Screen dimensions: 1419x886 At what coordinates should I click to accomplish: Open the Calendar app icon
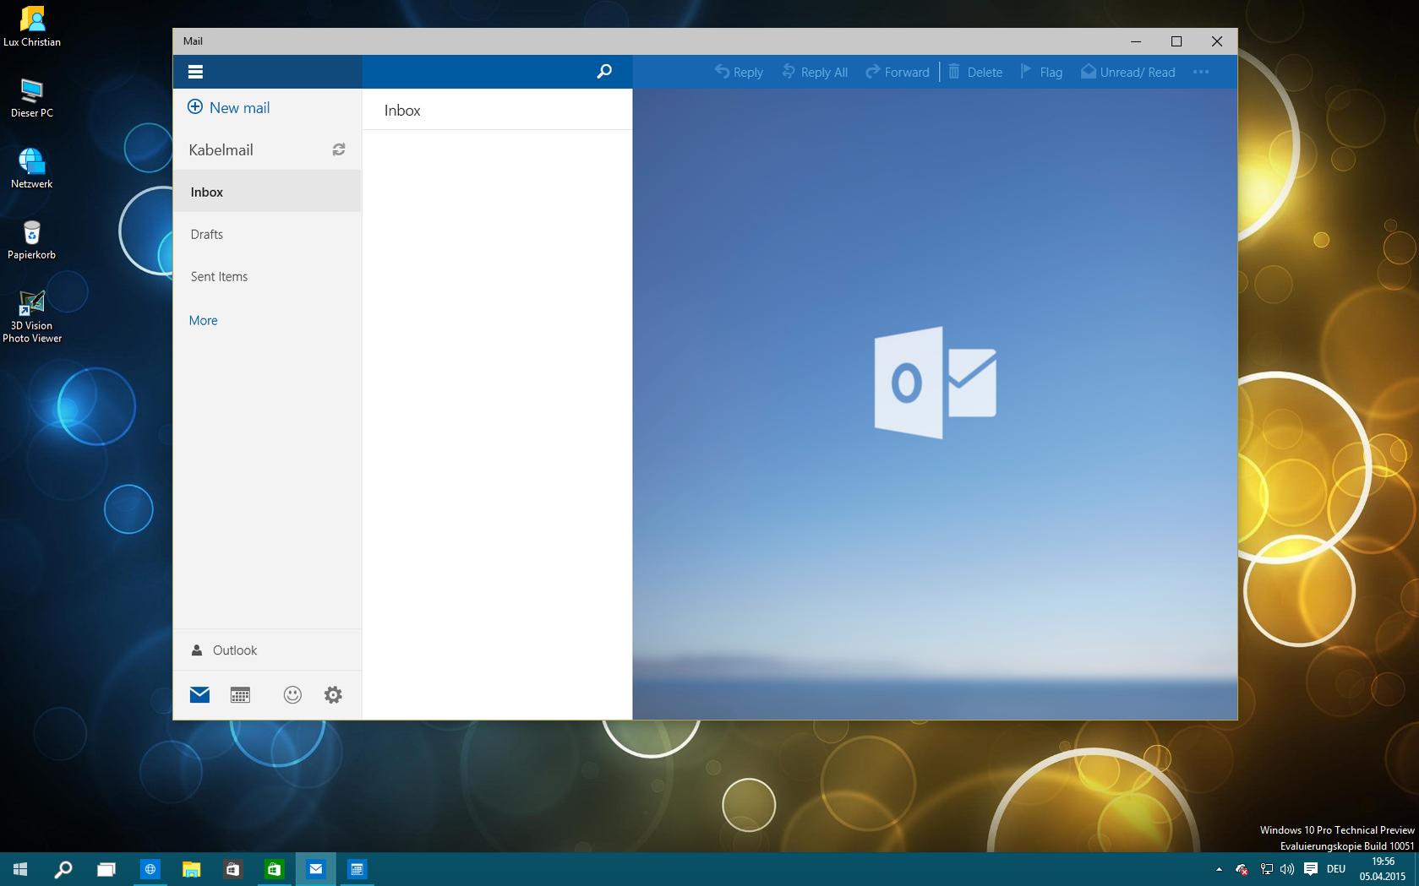pos(240,694)
